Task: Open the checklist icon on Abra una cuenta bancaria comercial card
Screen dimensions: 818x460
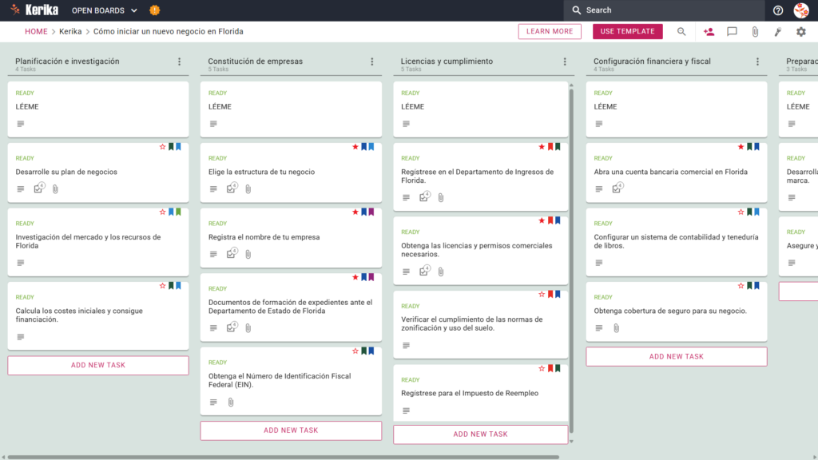Action: coord(617,188)
